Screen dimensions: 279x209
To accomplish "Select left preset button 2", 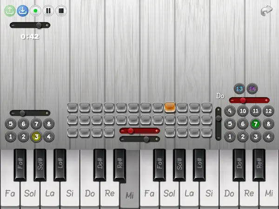I will [24, 137].
